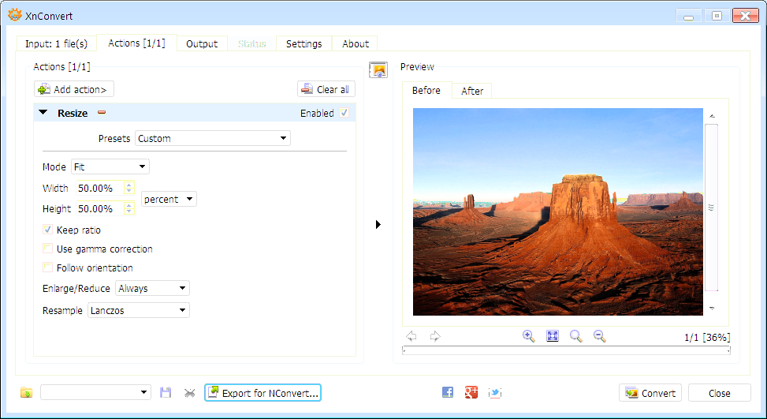Open the Google Plus link icon
Image resolution: width=767 pixels, height=419 pixels.
tap(471, 393)
